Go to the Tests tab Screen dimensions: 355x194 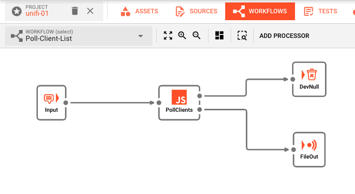[321, 11]
